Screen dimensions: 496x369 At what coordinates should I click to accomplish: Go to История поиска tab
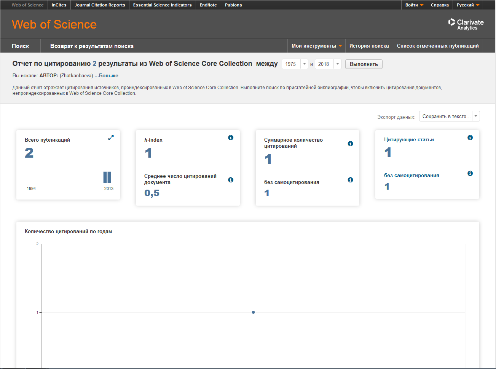coord(369,46)
